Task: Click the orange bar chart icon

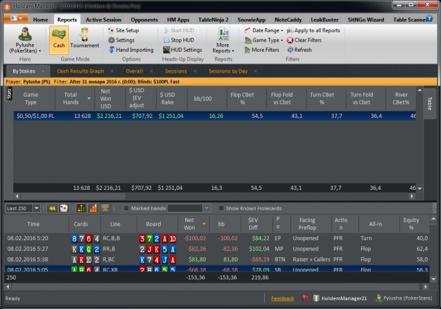Action: (93, 208)
